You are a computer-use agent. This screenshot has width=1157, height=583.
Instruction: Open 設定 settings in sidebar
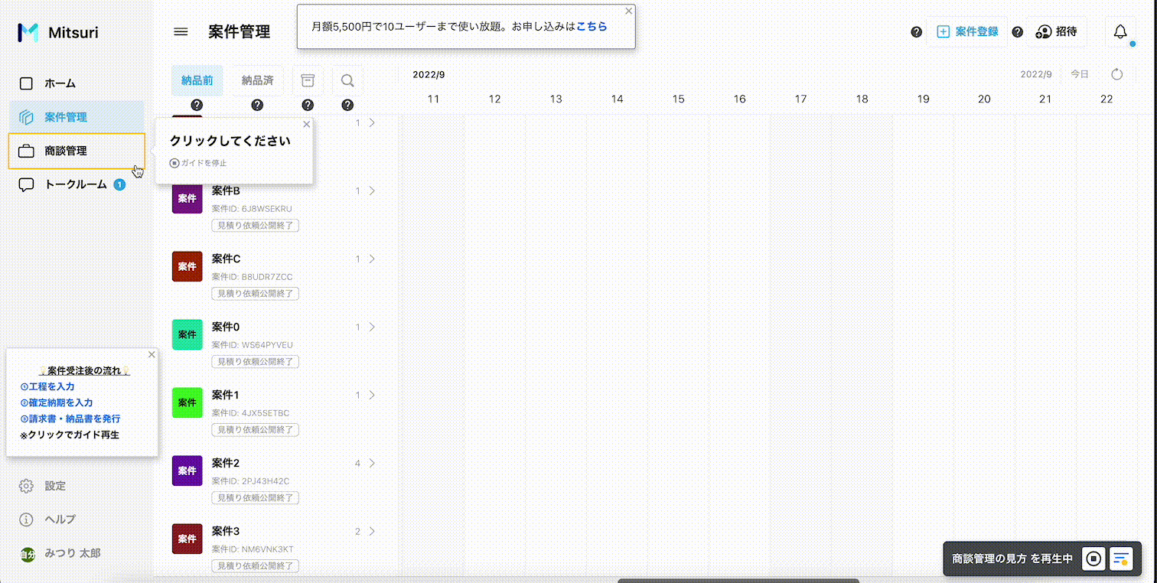pos(55,486)
